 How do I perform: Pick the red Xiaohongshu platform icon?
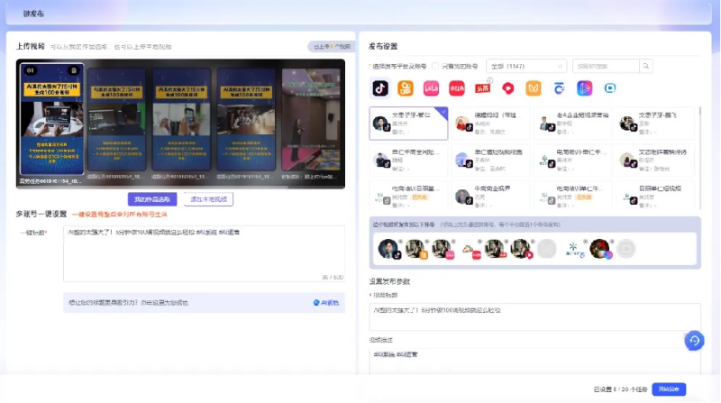(x=457, y=87)
